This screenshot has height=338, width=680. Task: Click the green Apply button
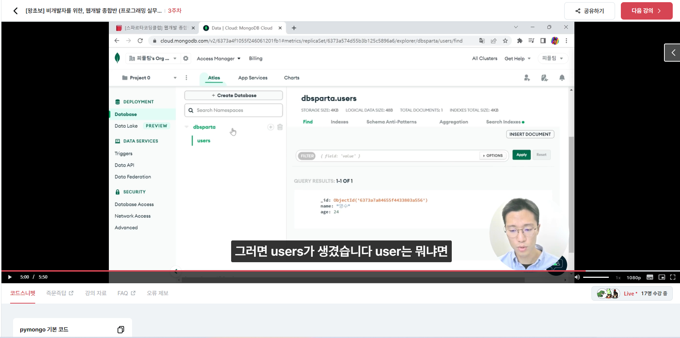point(521,155)
